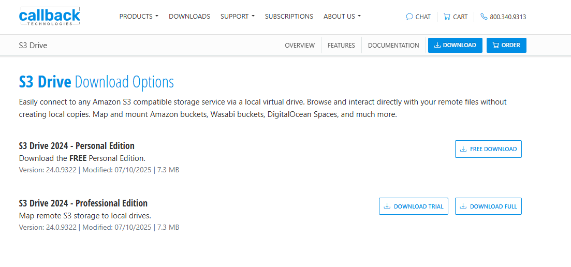This screenshot has width=571, height=267.
Task: Click cart icon inside the Order button
Action: pyautogui.click(x=496, y=46)
